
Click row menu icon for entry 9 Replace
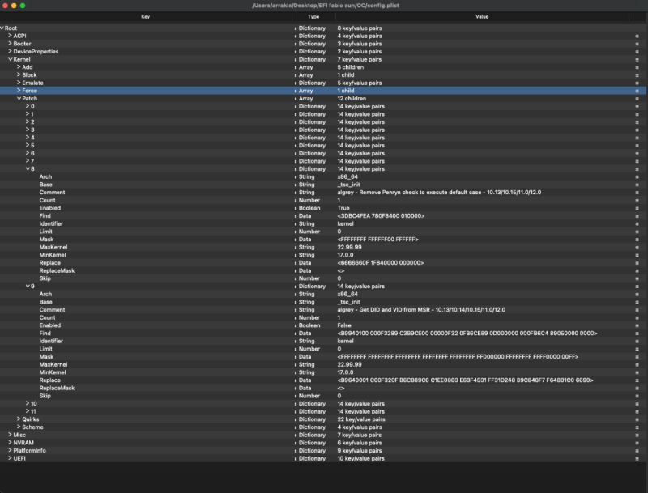pyautogui.click(x=637, y=380)
